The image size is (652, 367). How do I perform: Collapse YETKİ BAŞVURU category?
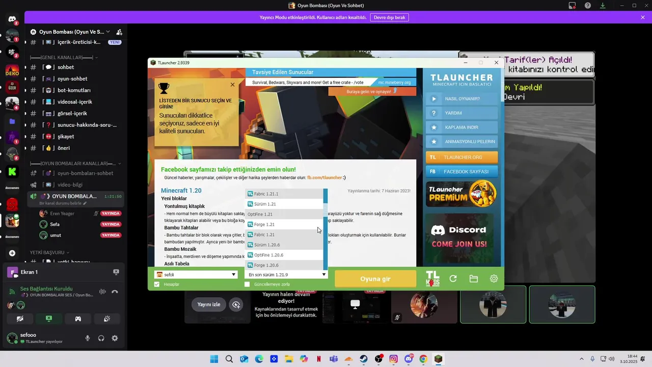[49, 252]
